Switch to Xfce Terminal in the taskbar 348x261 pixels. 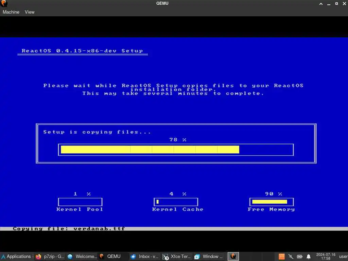pyautogui.click(x=177, y=256)
